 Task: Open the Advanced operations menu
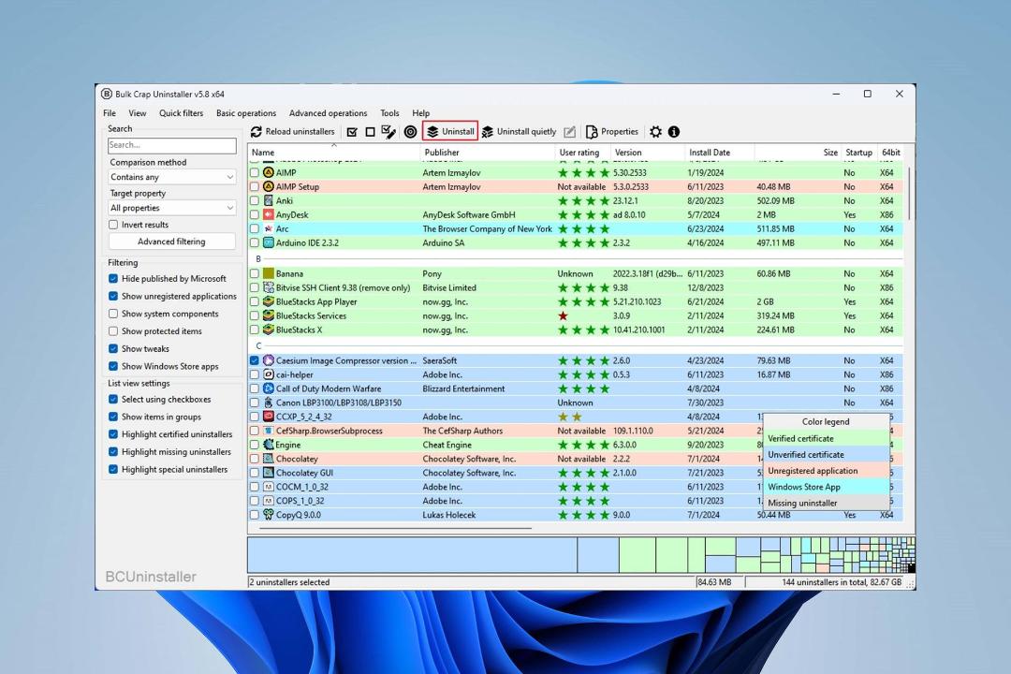point(329,113)
